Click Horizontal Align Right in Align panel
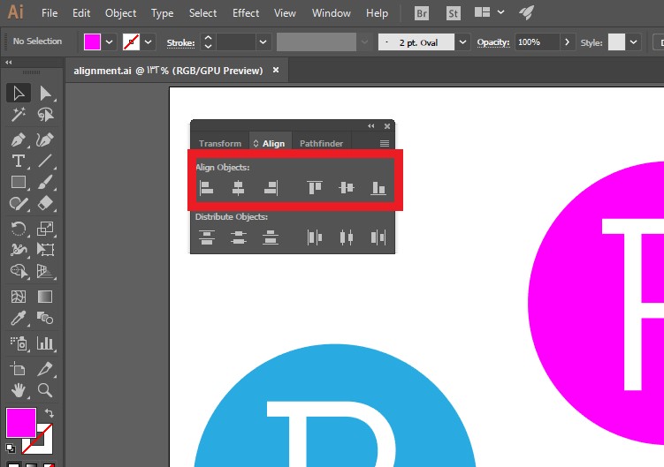This screenshot has height=467, width=664. (x=271, y=188)
